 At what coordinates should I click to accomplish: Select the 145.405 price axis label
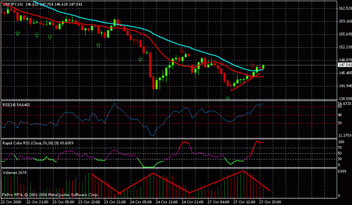pos(345,73)
